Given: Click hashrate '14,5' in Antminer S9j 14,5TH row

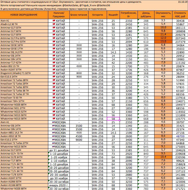Looking at the screenshot, I should pos(113,52).
